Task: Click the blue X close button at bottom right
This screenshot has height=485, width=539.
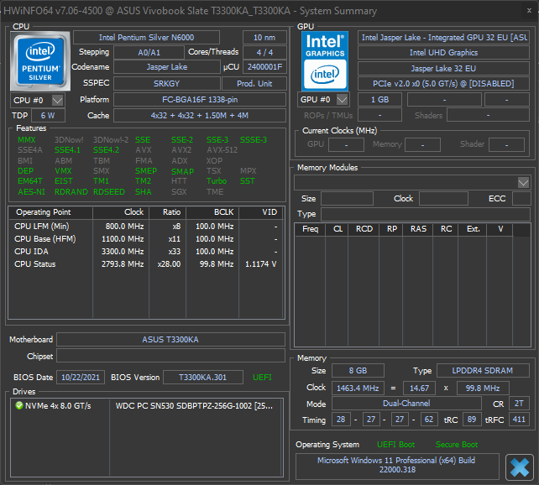Action: [520, 467]
